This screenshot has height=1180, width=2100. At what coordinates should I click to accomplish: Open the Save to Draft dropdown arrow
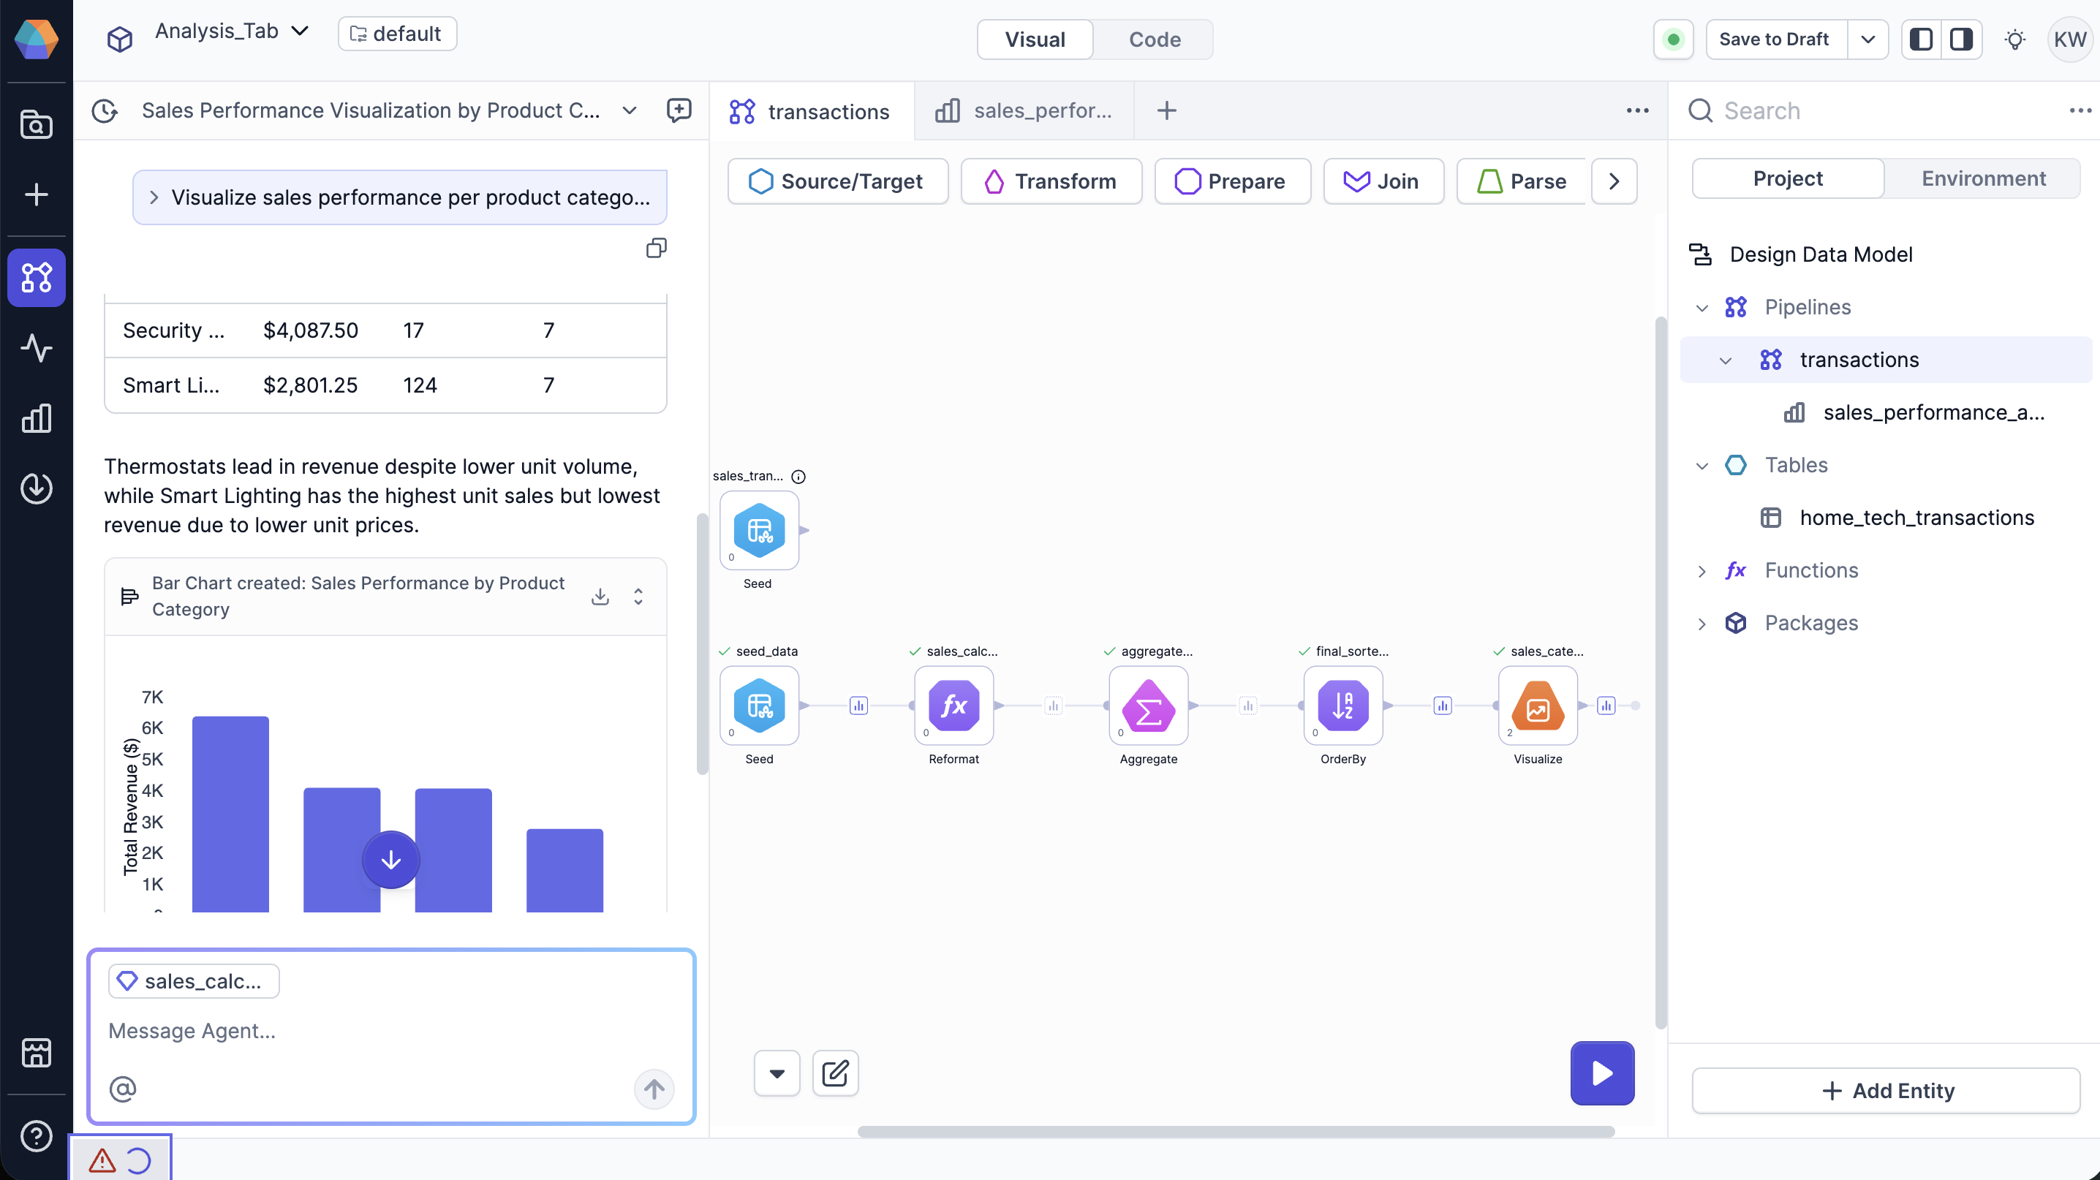click(1867, 39)
